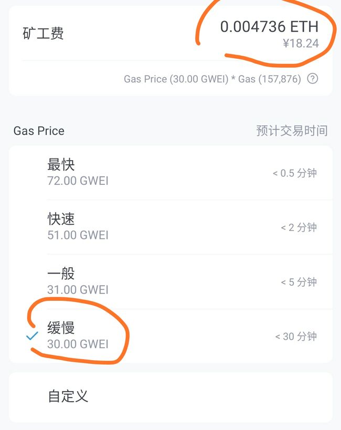Tap the 51.00 GWEI price text
Viewport: 341px width, 430px height.
pos(78,235)
